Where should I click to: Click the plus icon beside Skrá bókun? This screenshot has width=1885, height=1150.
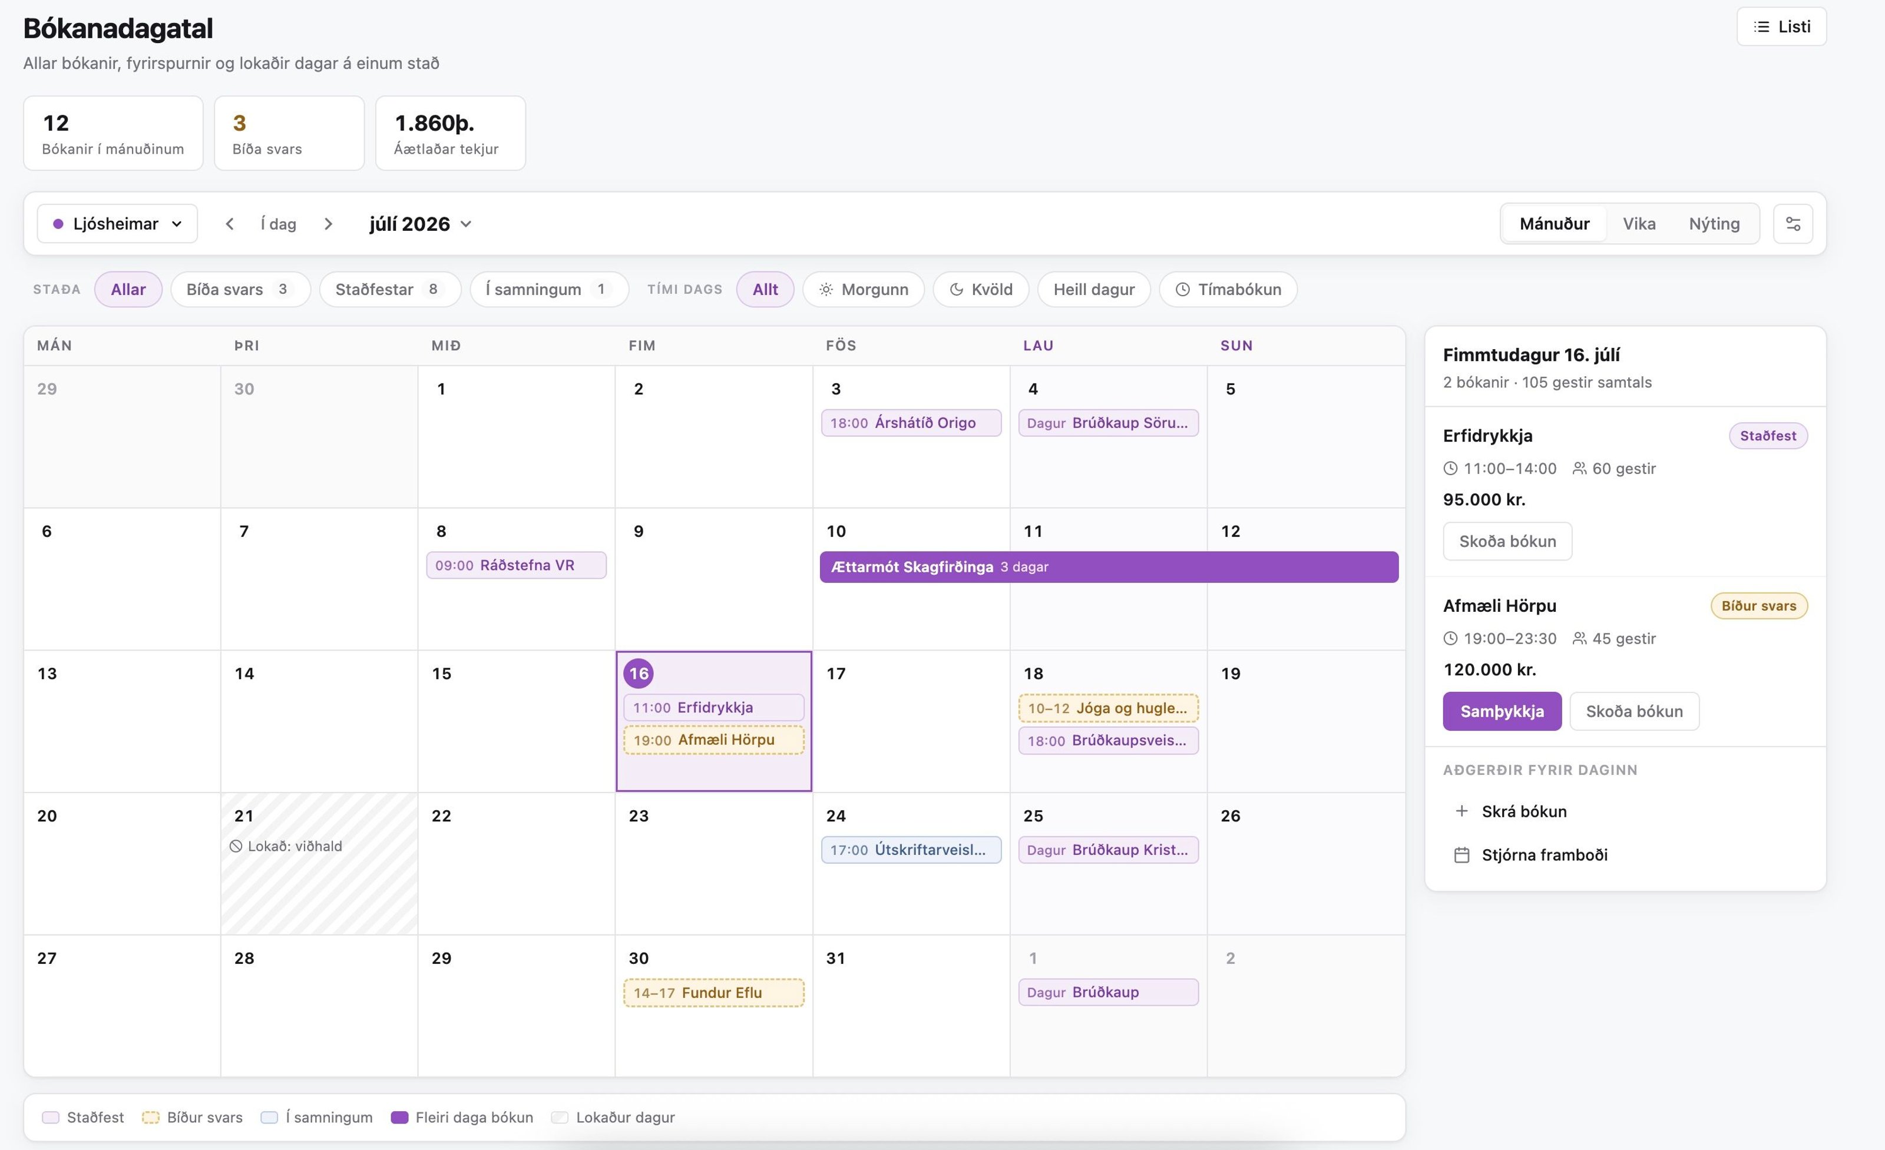1461,811
